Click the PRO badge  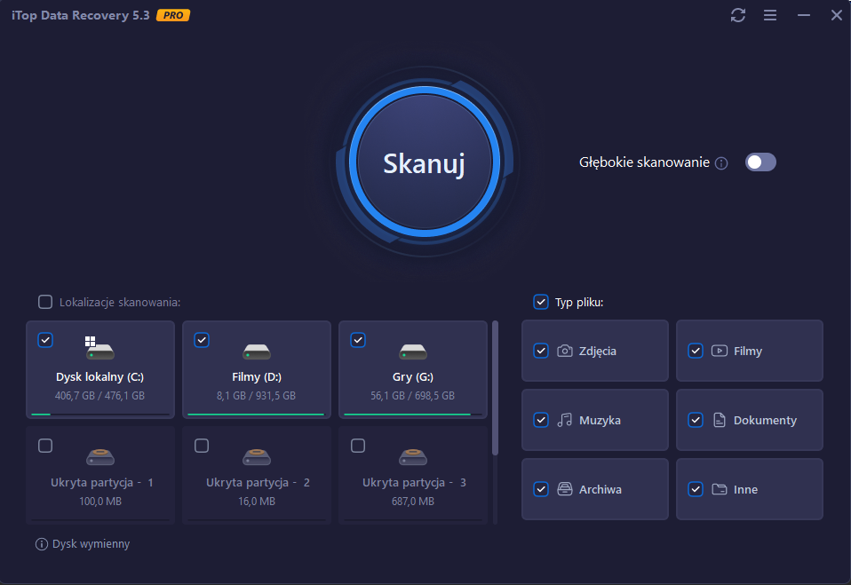coord(173,15)
